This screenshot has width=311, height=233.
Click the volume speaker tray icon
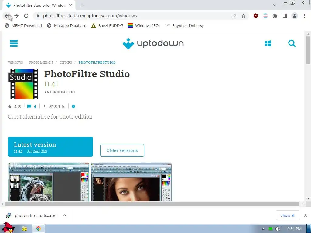pyautogui.click(x=278, y=229)
